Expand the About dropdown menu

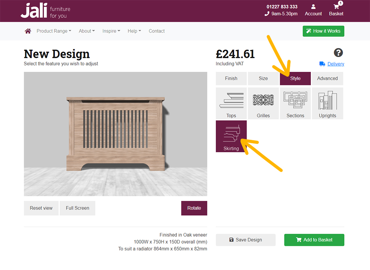87,31
